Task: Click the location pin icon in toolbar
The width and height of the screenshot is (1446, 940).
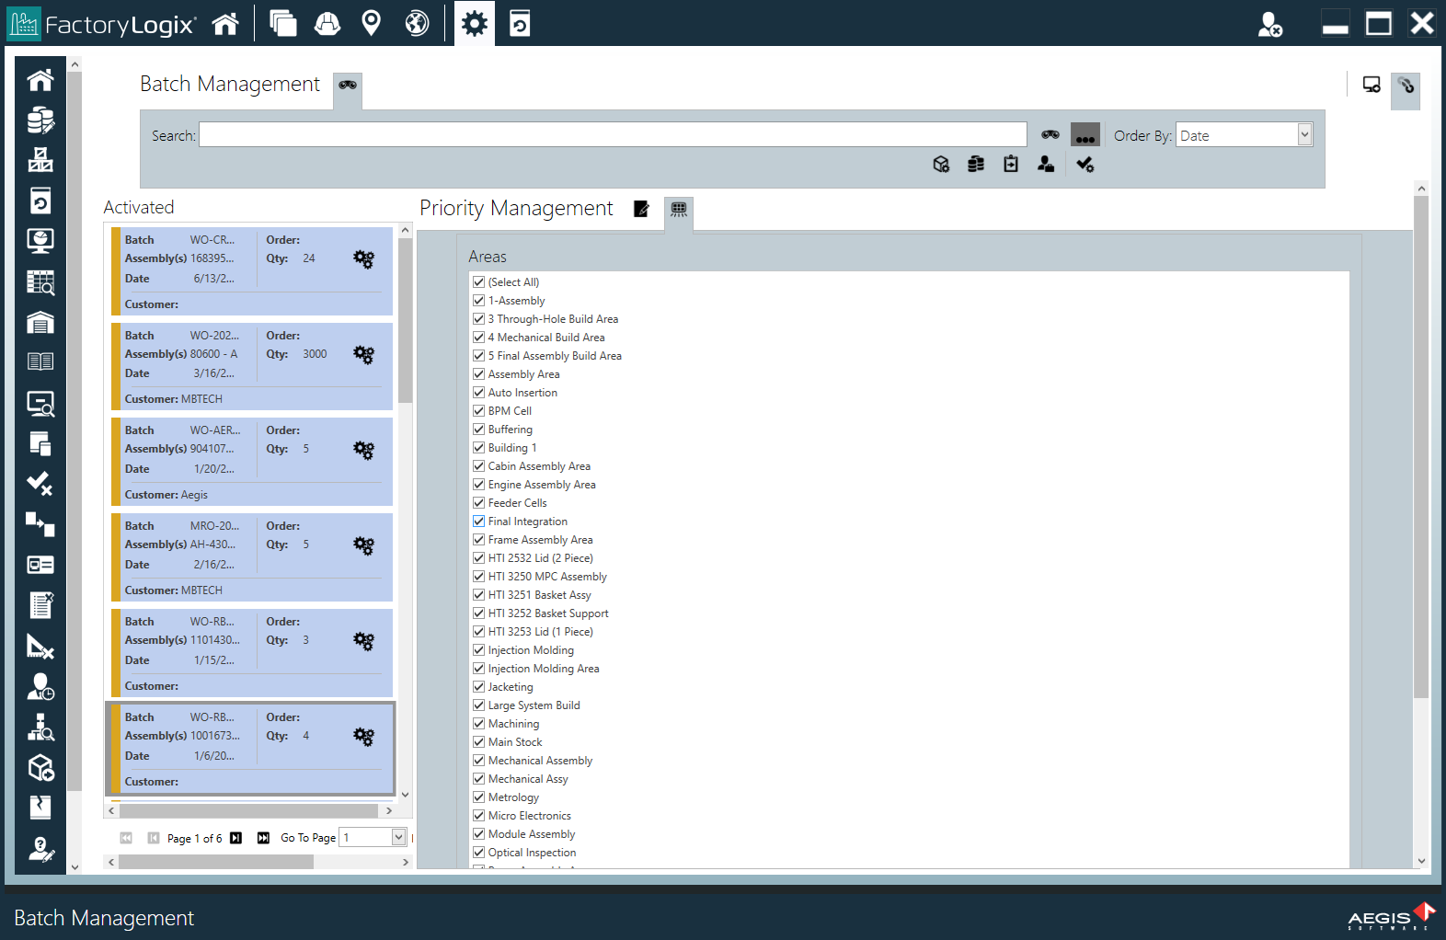Action: [x=371, y=23]
